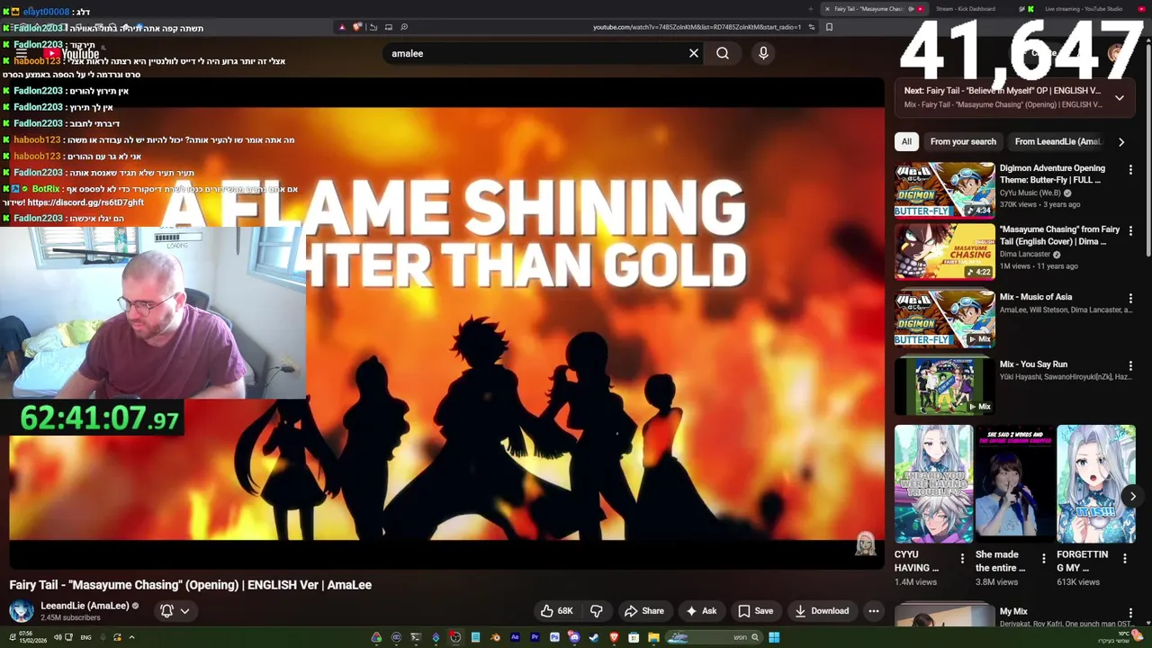
Task: Toggle the notification bell for LeeandLie
Action: point(166,611)
